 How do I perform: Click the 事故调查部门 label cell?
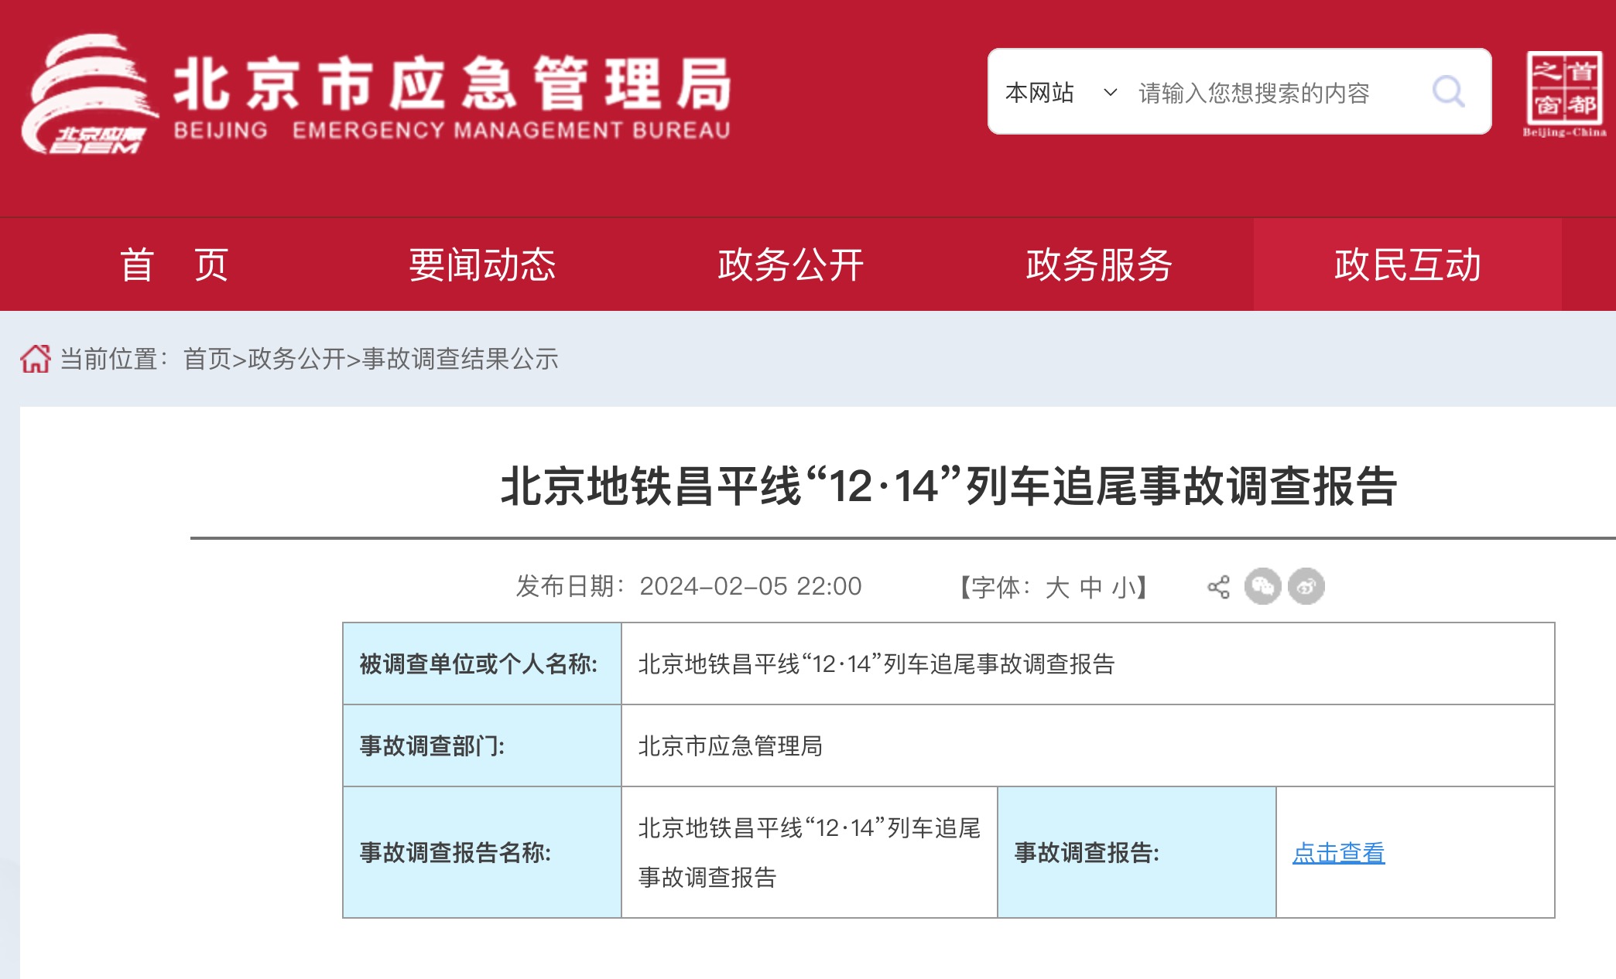coord(481,745)
